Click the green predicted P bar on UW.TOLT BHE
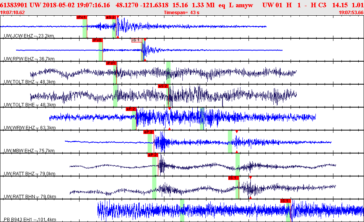Image resolution: width=364 pixels, height=222 pixels. pos(115,96)
